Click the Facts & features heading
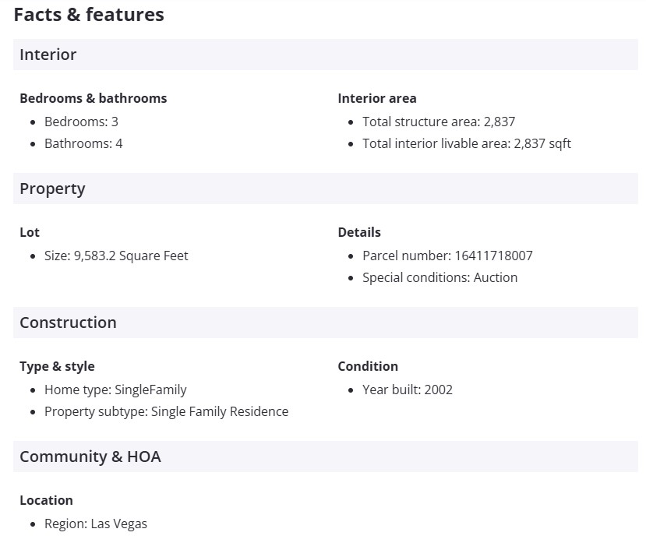 tap(88, 15)
